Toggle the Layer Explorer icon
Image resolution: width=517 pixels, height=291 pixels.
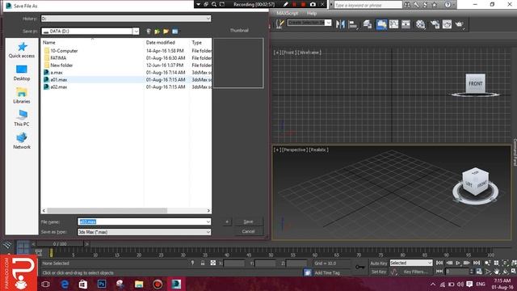click(x=368, y=24)
